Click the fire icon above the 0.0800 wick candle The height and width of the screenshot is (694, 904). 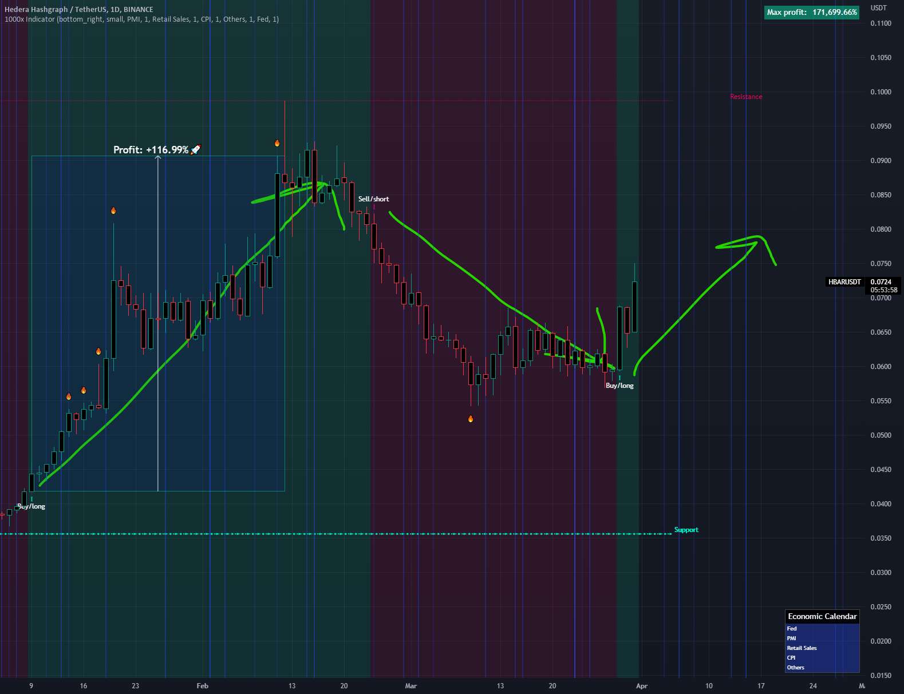113,211
